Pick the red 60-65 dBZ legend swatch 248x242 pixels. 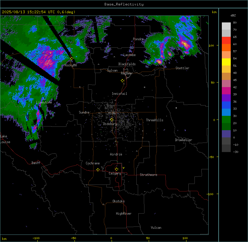(226, 41)
